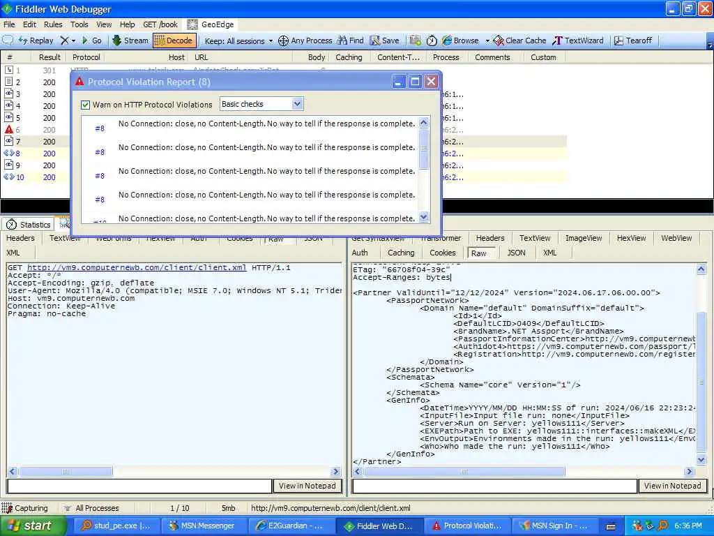The width and height of the screenshot is (714, 536).
Task: Click request pane View in Notepad button
Action: point(307,486)
